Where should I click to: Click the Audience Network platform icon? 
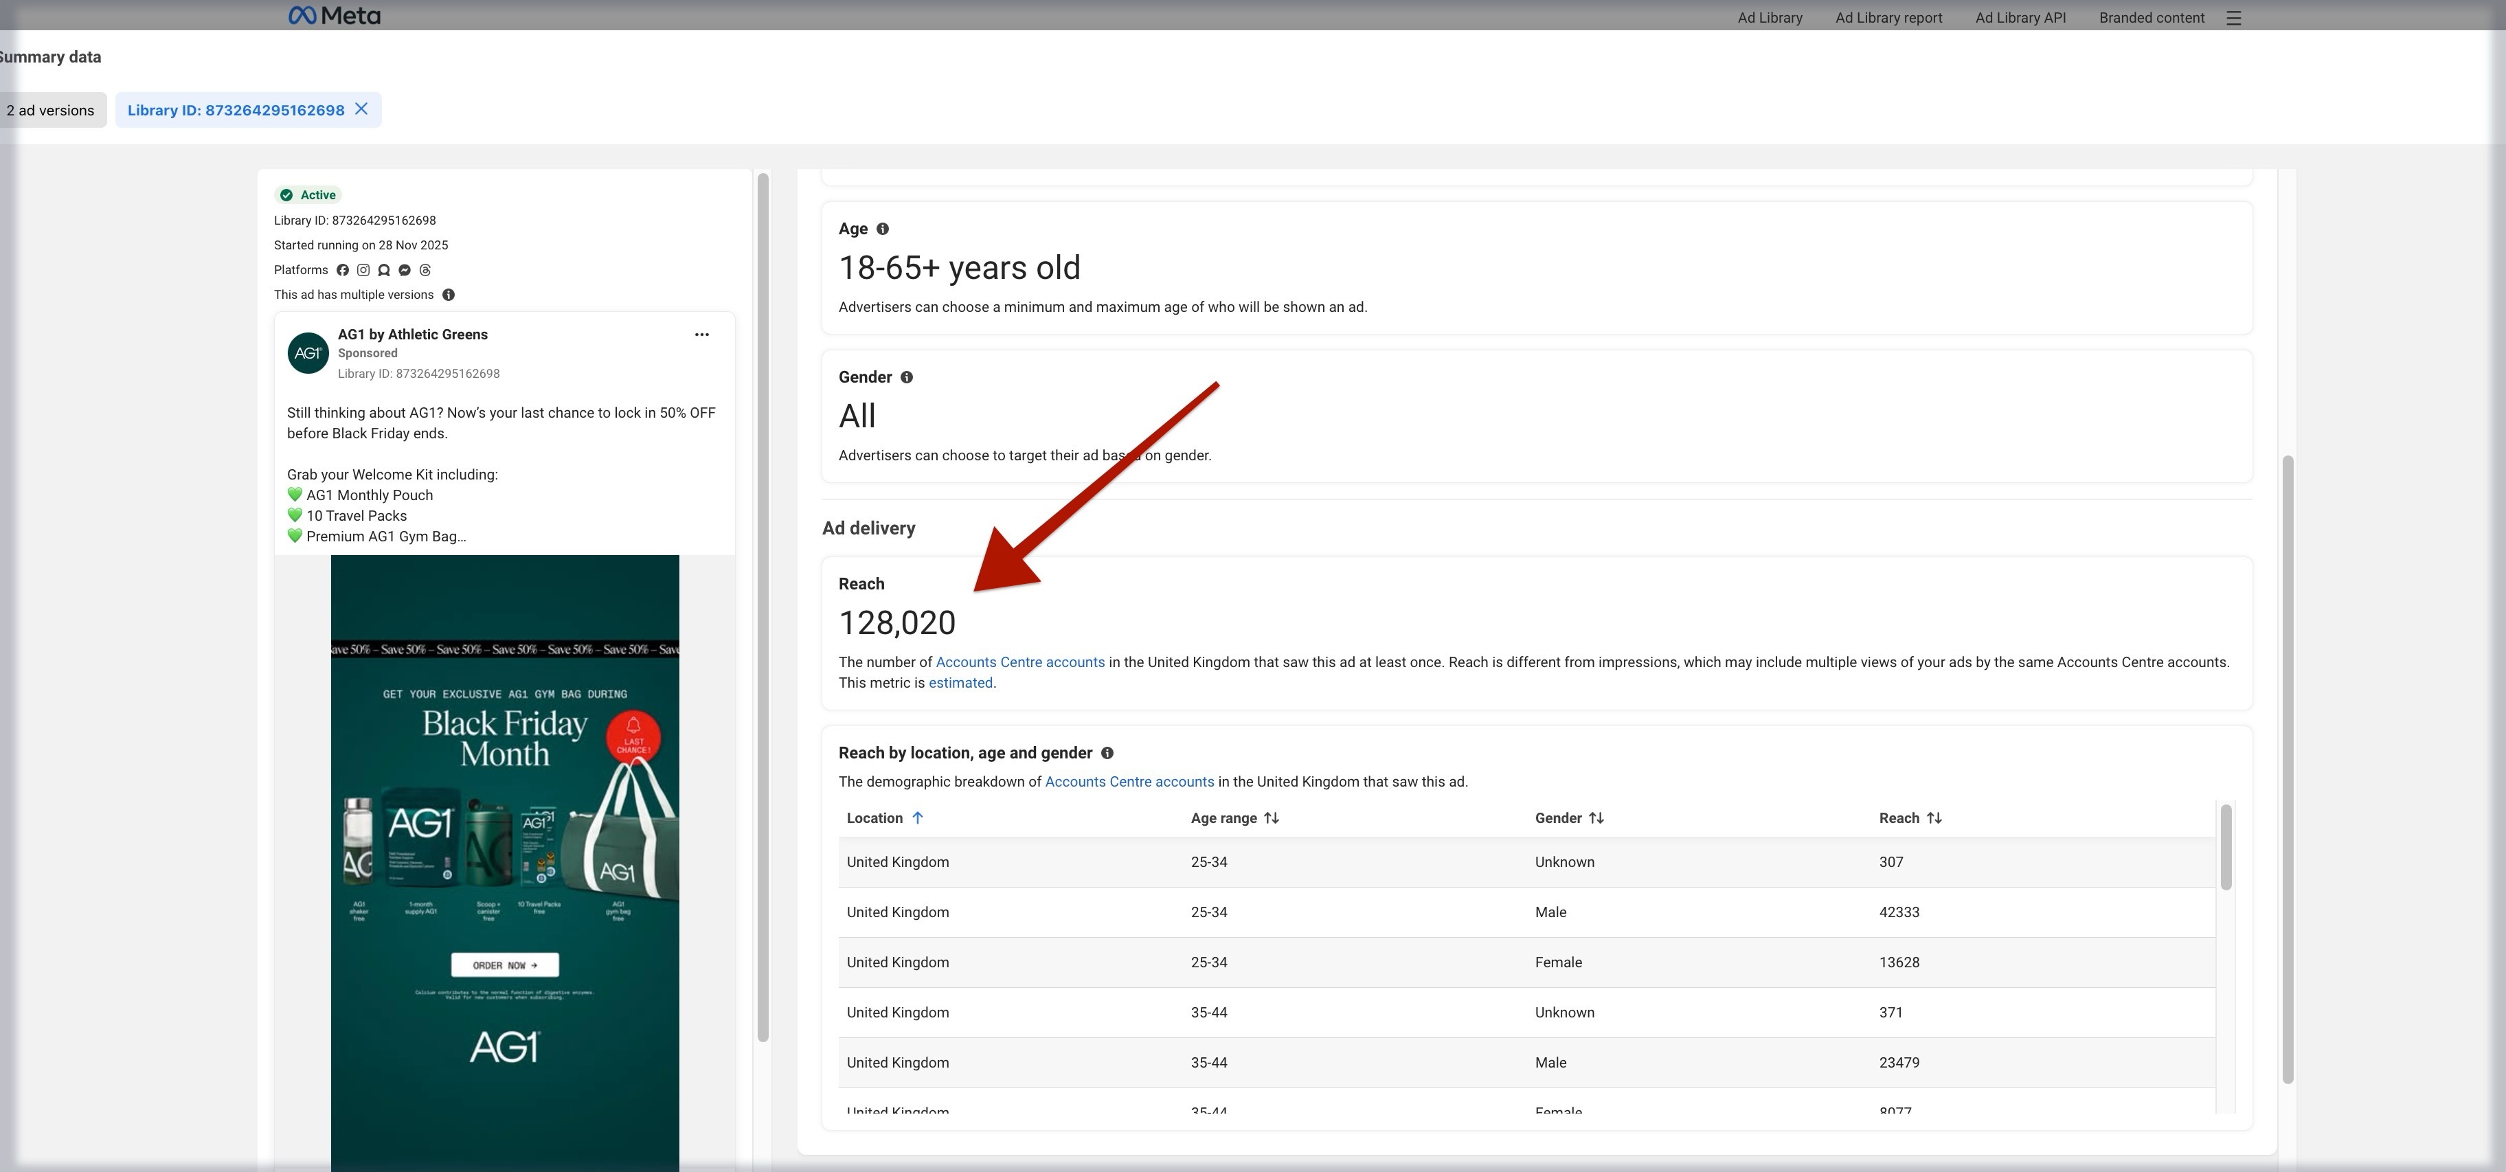click(x=384, y=271)
